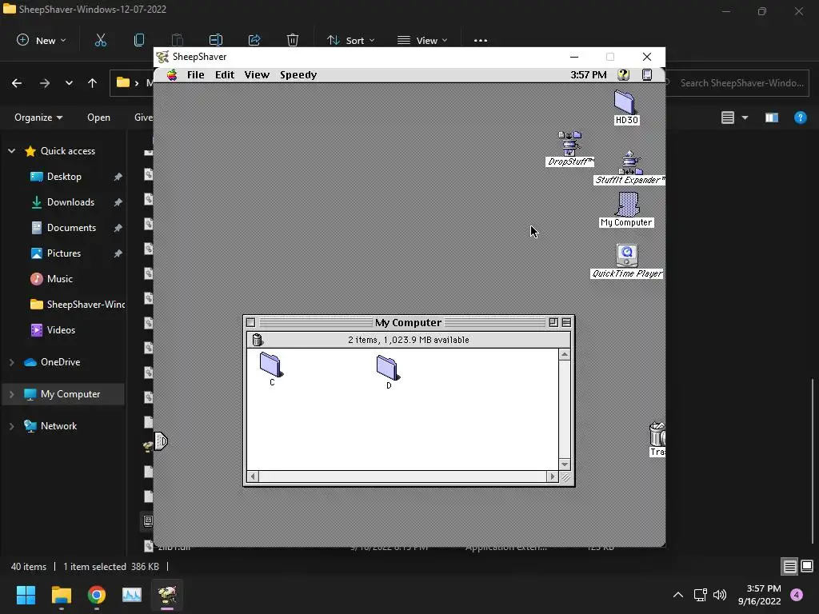Viewport: 819px width, 614px height.
Task: Toggle the preview pane button
Action: (772, 118)
